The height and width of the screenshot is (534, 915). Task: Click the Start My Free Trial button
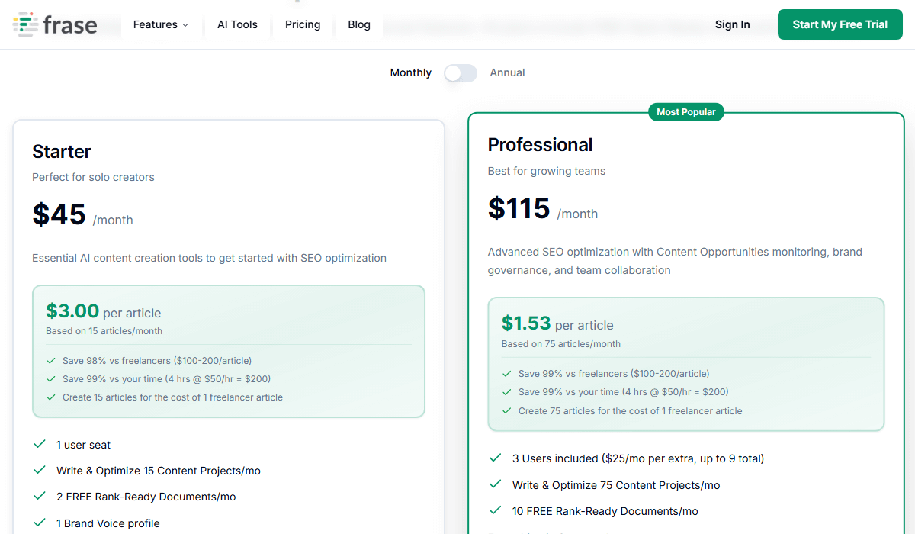(x=840, y=24)
